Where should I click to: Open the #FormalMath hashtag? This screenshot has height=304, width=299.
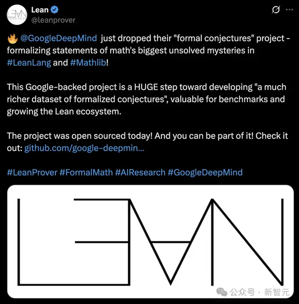click(86, 172)
